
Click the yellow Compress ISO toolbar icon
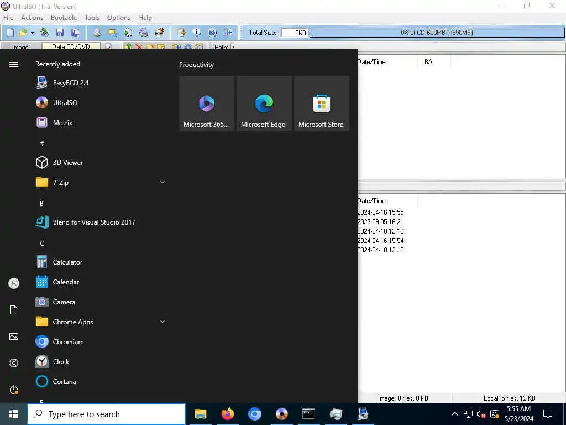pyautogui.click(x=113, y=33)
